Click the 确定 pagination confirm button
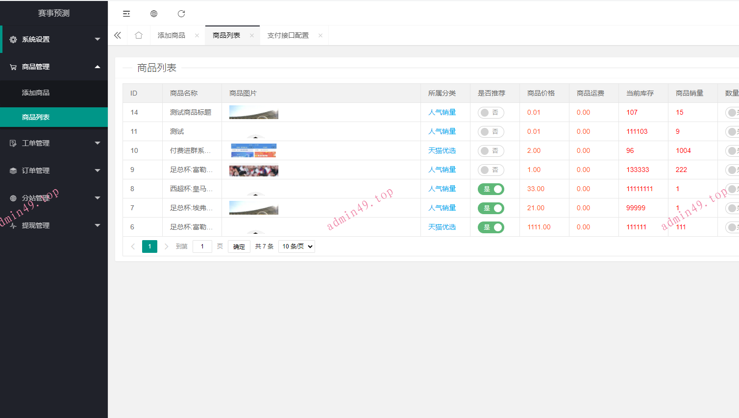 point(239,246)
